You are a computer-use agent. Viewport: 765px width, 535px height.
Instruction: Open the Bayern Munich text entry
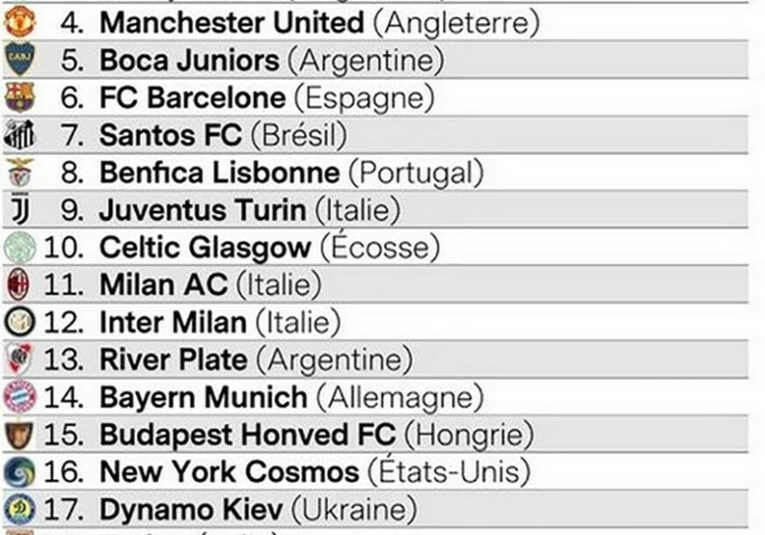[x=203, y=397]
